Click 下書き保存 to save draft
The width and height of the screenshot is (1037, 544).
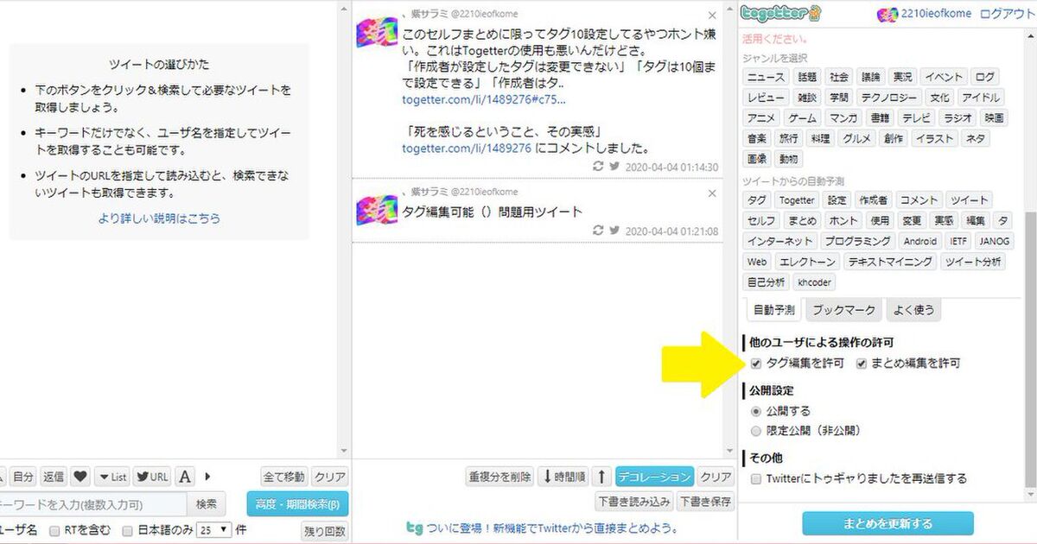click(x=705, y=501)
